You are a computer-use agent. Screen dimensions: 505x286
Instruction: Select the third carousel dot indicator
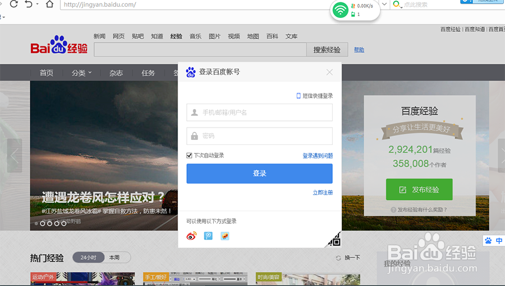pos(49,223)
